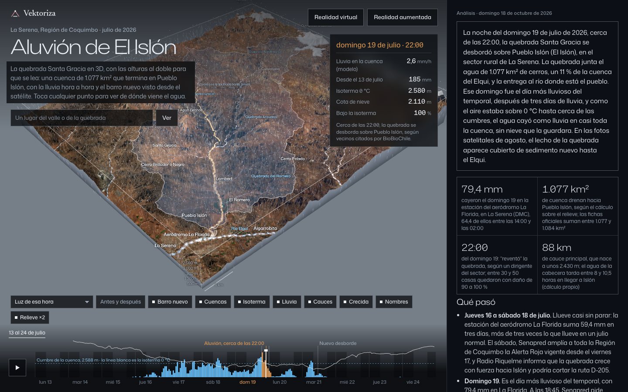Image resolution: width=628 pixels, height=392 pixels.
Task: Click the Río Elqui map label
Action: (239, 229)
